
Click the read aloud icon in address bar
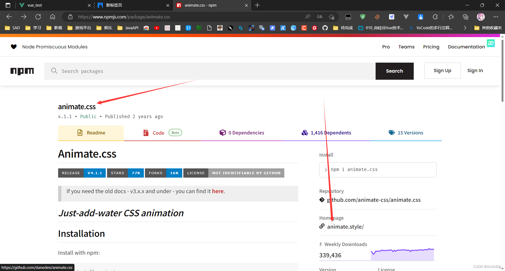point(308,17)
